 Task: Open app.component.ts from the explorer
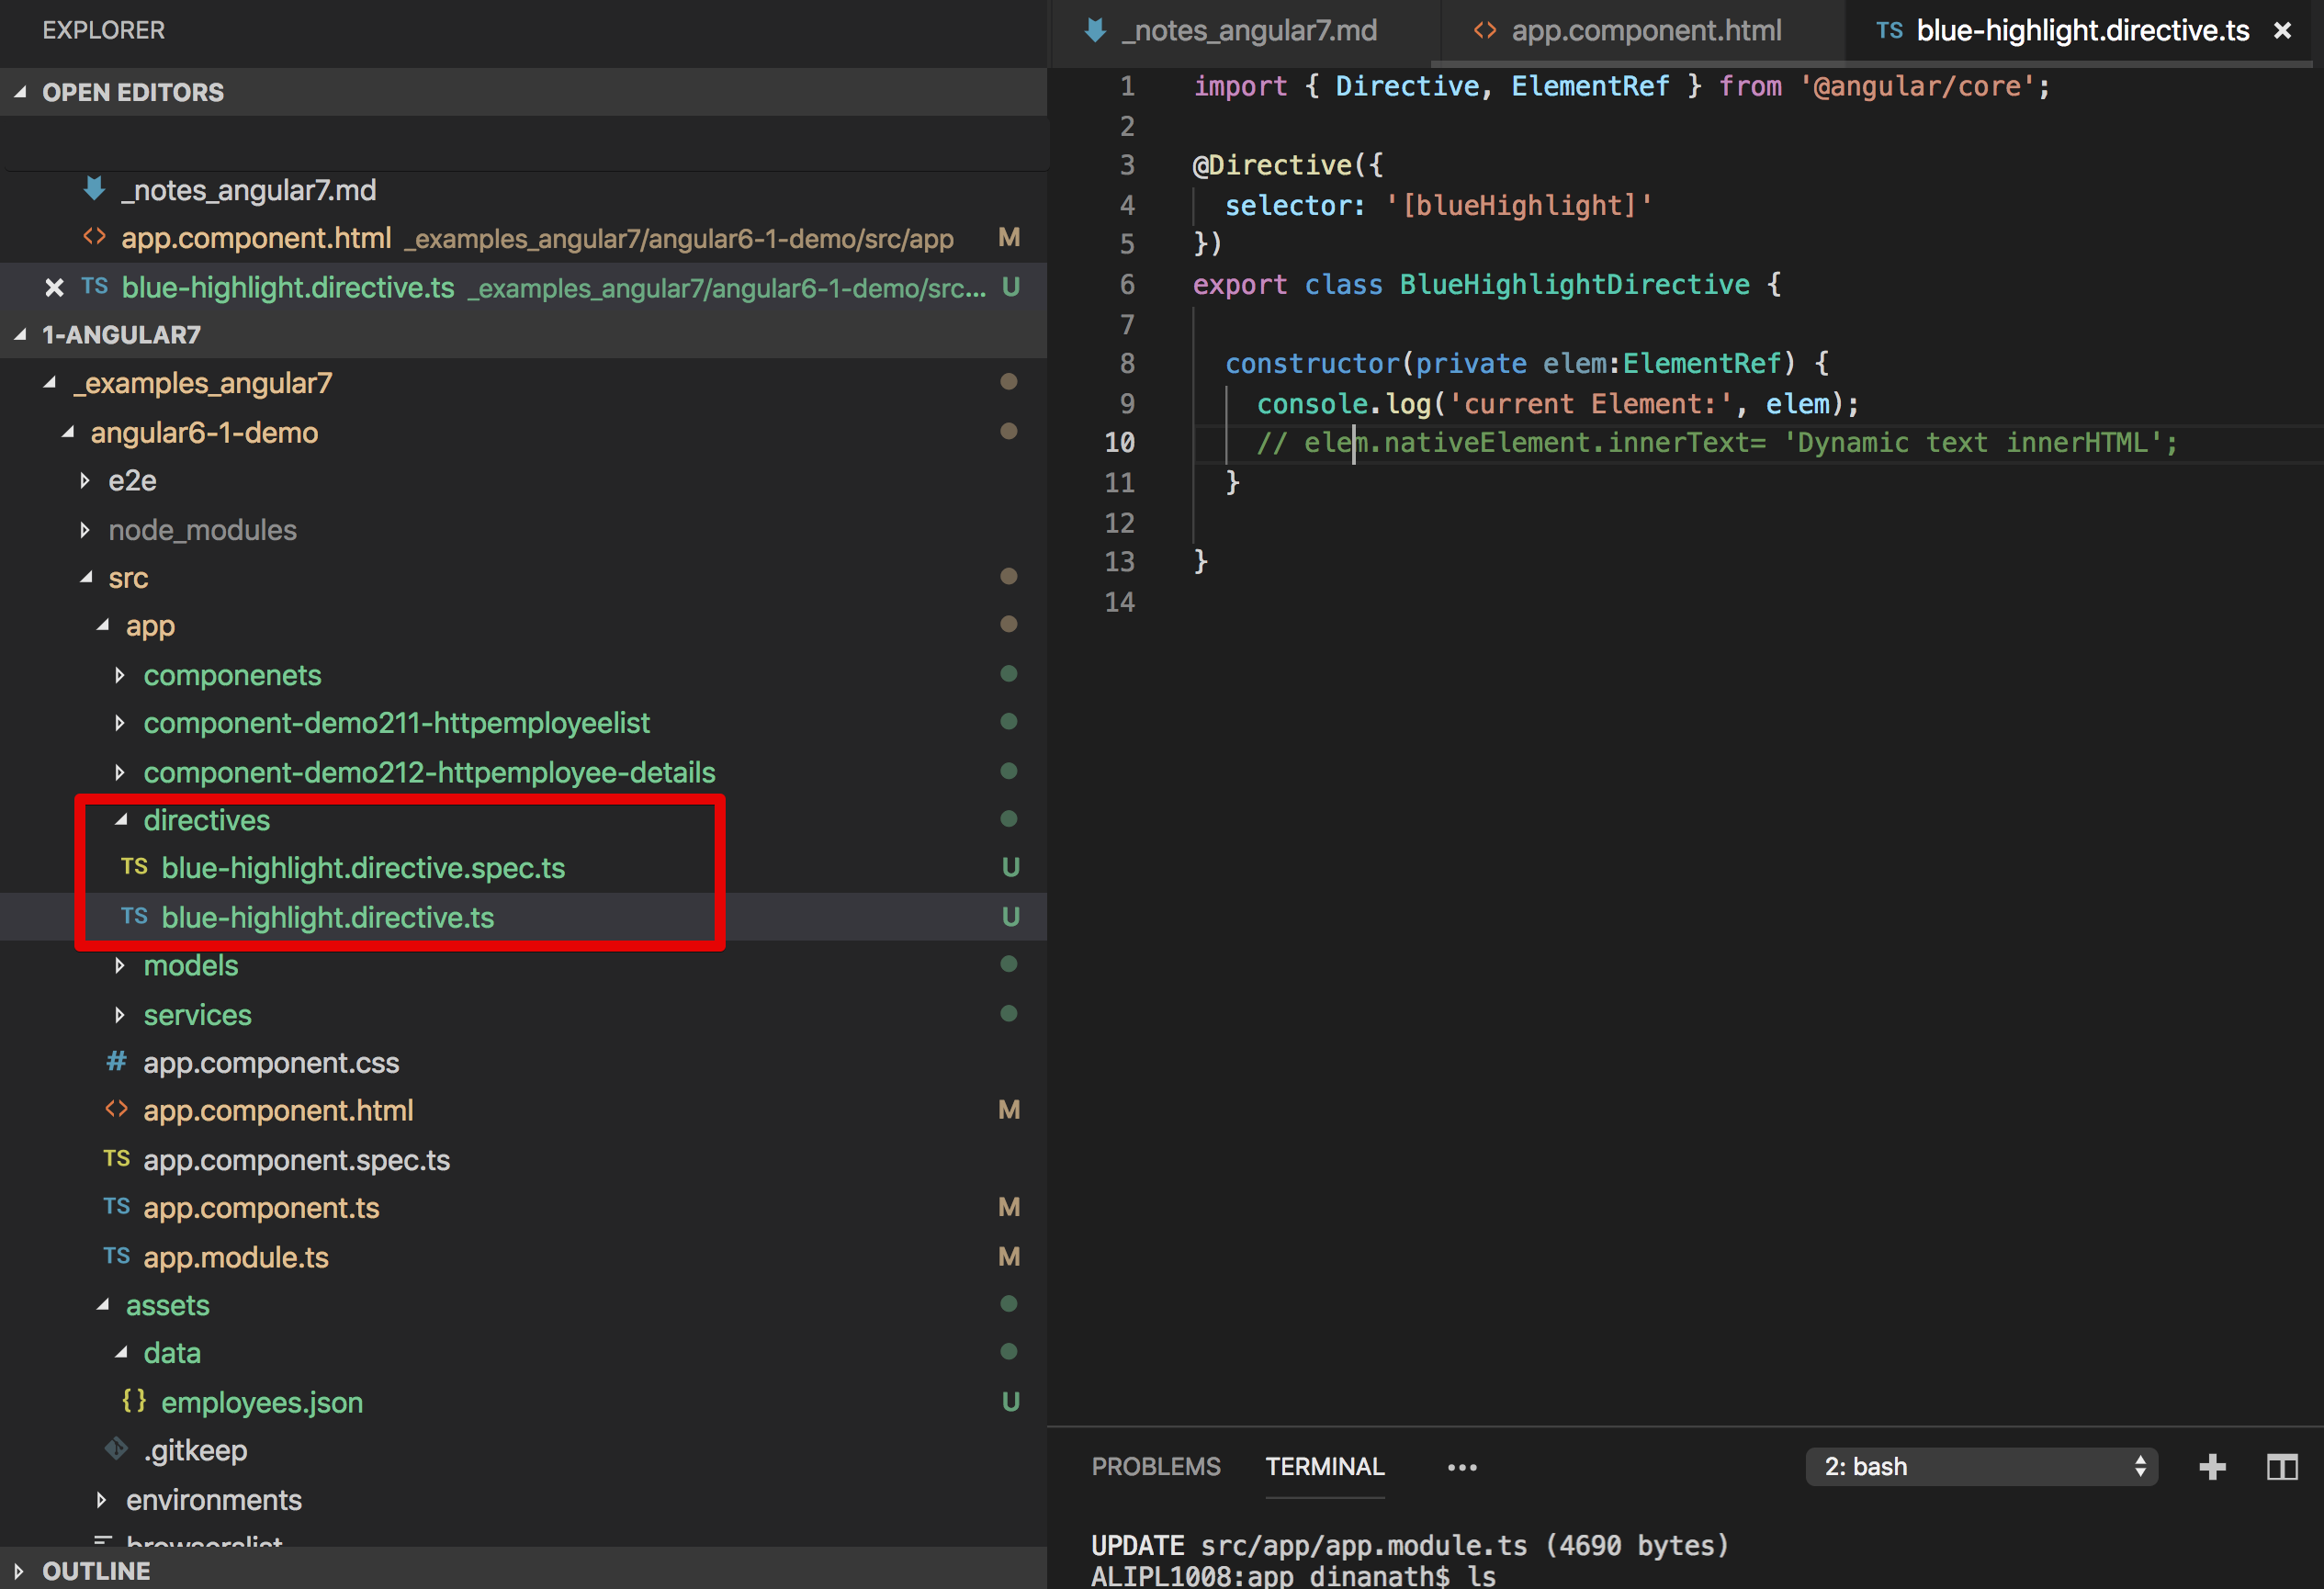261,1208
